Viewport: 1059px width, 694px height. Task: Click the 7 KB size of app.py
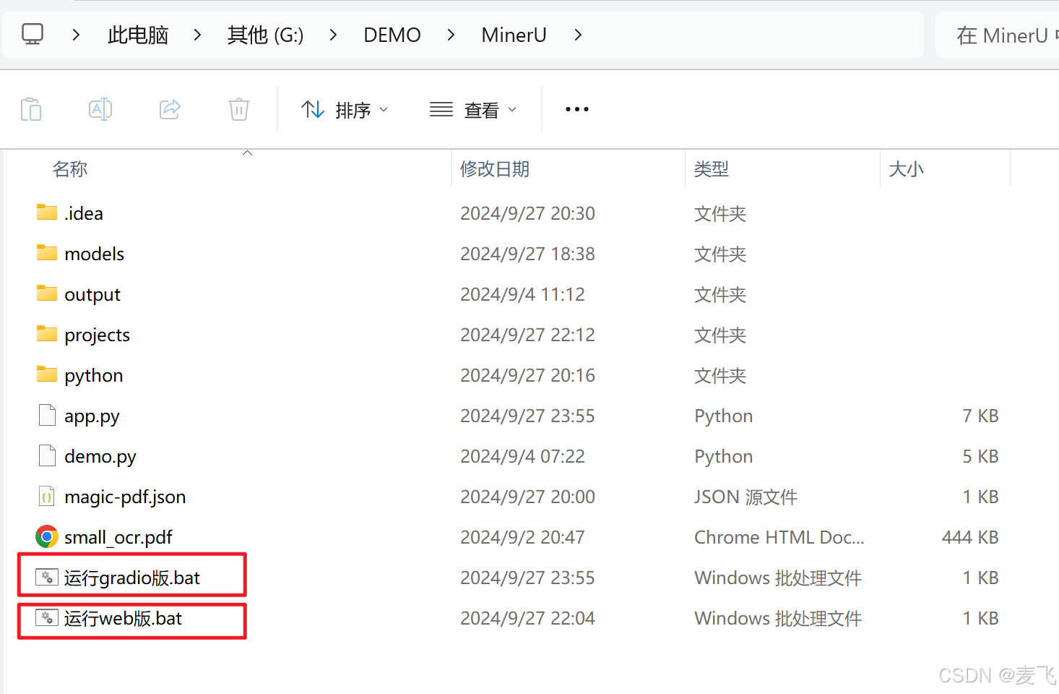980,416
